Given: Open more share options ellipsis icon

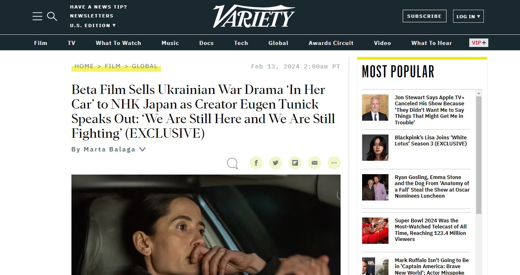Looking at the screenshot, I should [334, 163].
